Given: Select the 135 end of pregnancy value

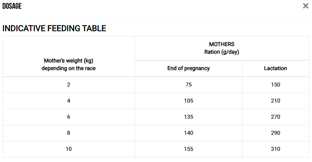Looking at the screenshot, I should coord(188,117).
